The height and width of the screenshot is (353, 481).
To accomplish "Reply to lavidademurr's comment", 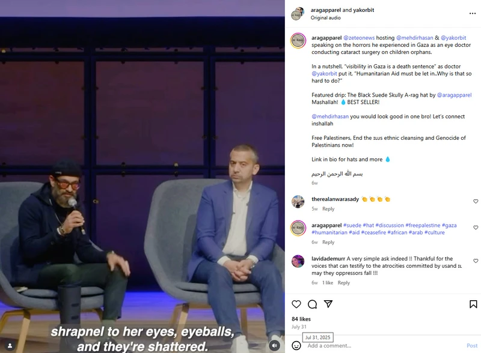I will click(x=343, y=283).
